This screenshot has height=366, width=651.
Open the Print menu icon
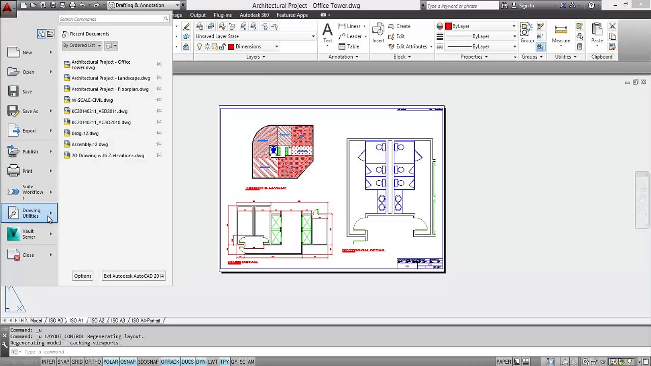(14, 171)
